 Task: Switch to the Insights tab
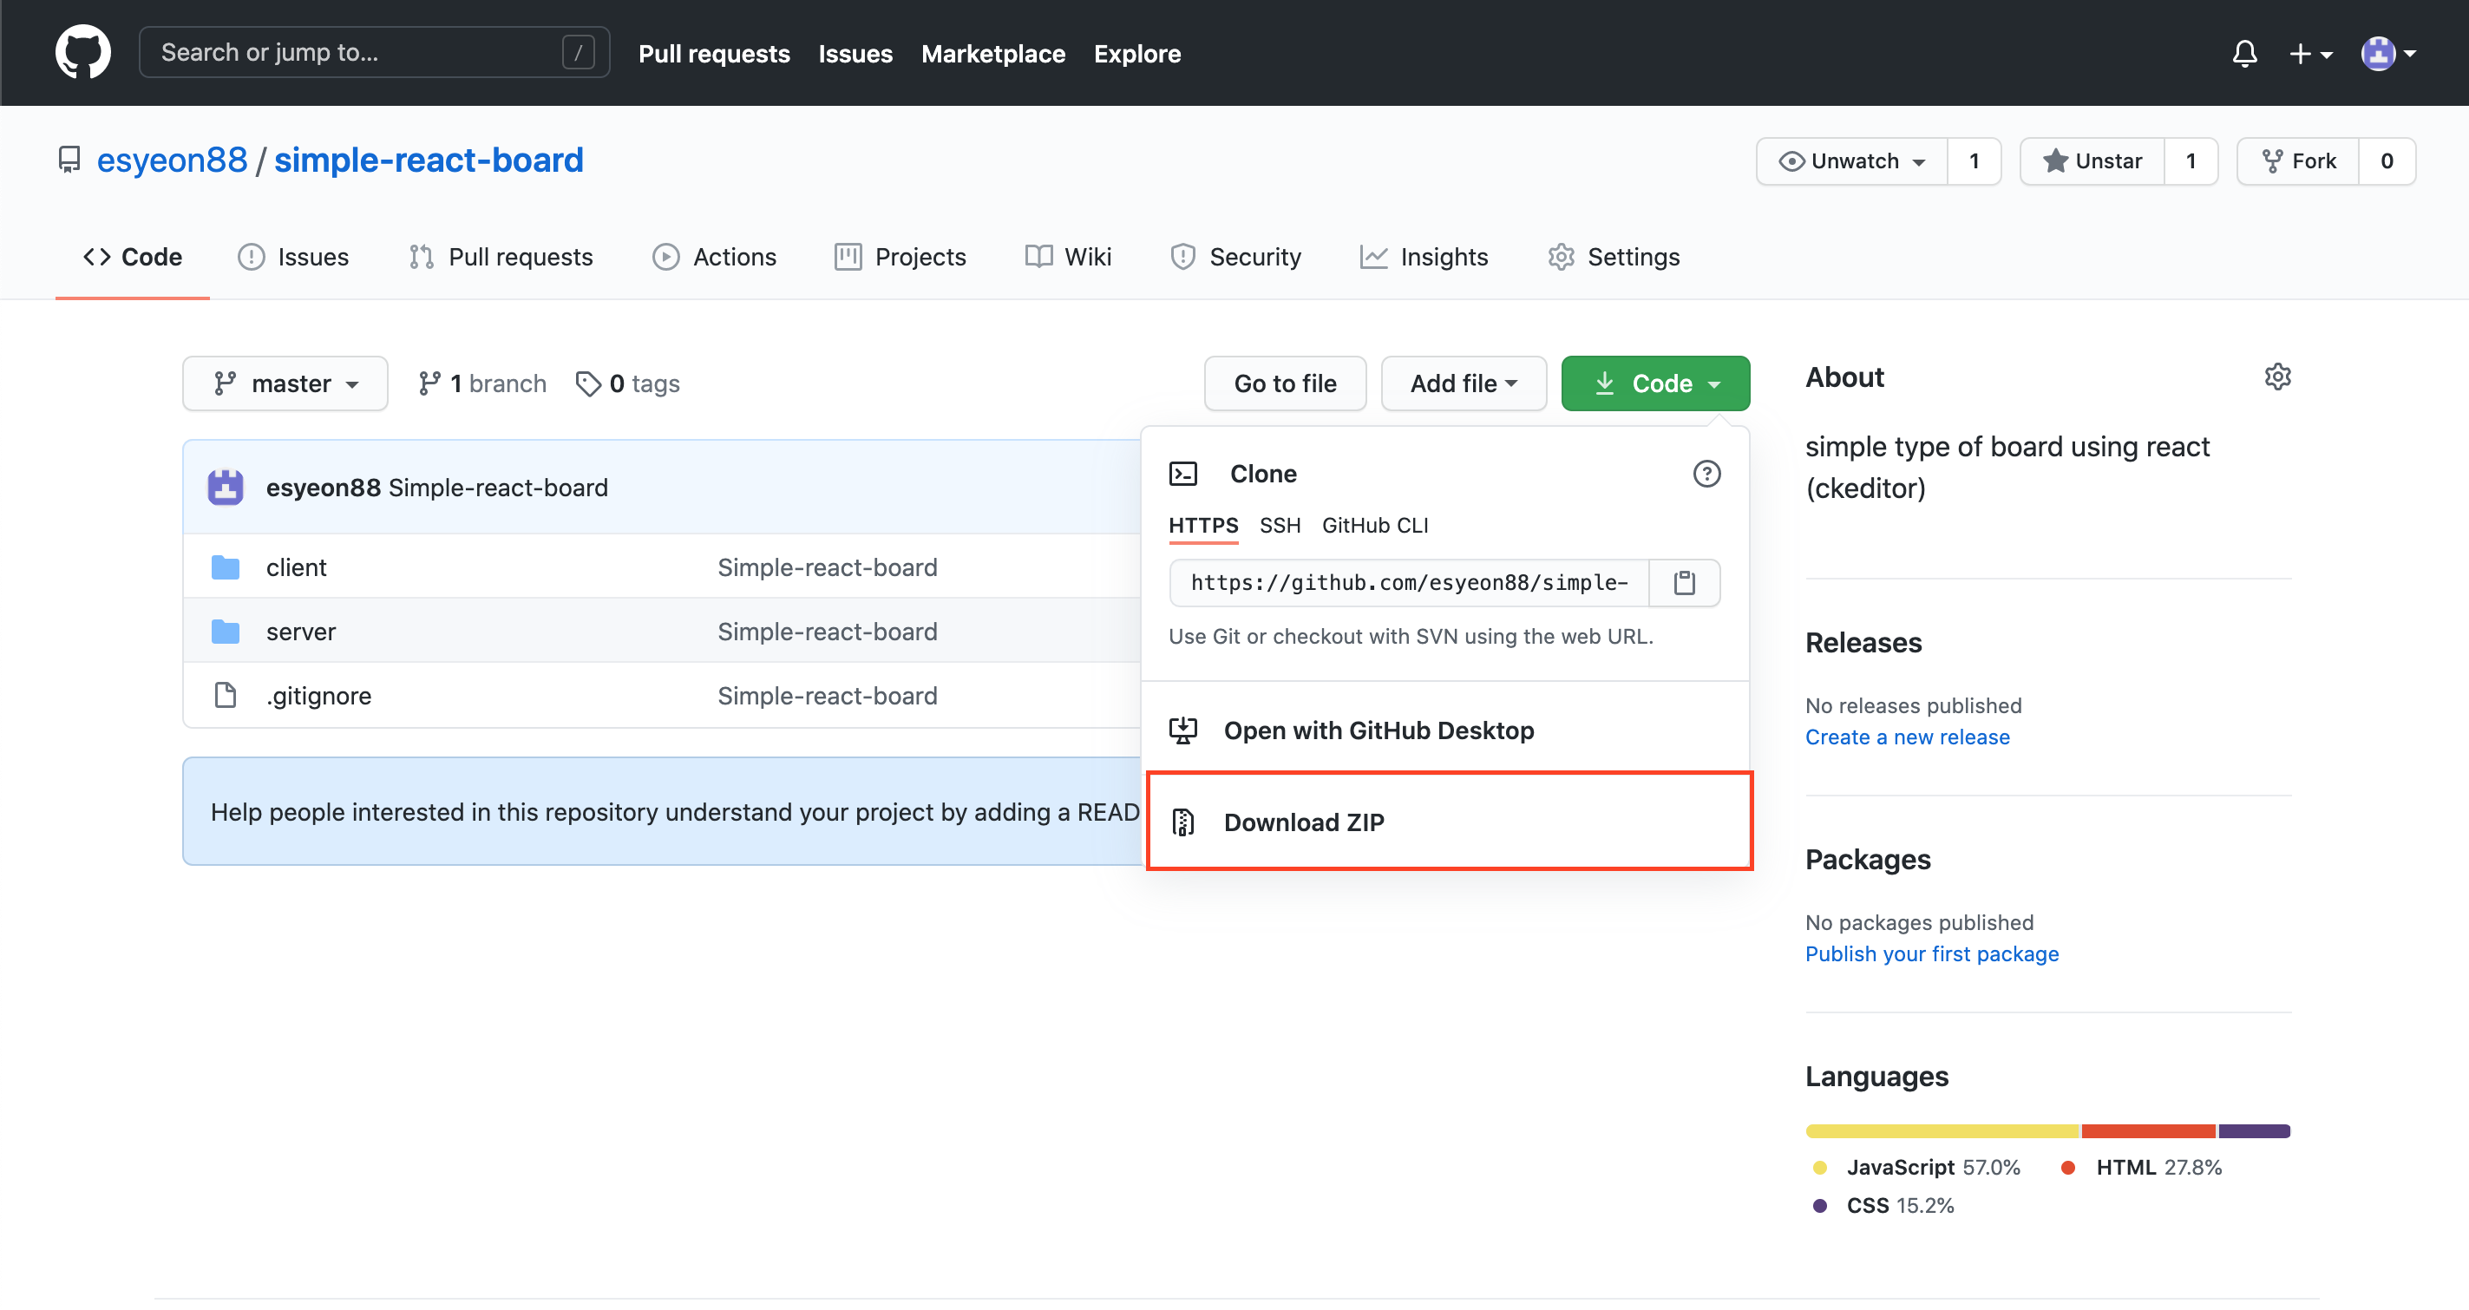point(1424,257)
